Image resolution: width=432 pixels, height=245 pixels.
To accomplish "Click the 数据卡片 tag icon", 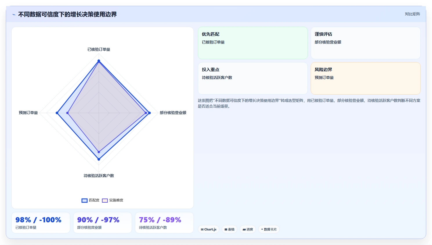I will click(262, 229).
